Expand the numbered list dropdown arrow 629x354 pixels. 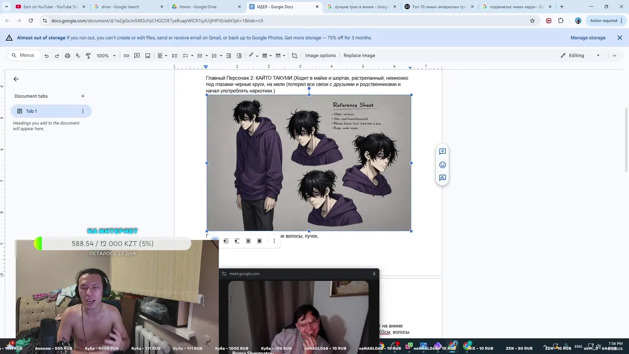[x=221, y=56]
